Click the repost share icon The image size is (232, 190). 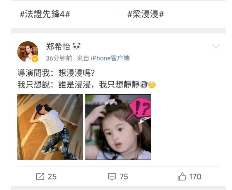point(40,176)
